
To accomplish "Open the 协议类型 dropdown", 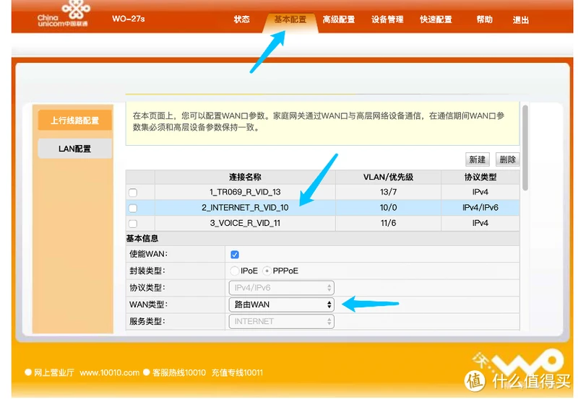I will click(x=281, y=288).
